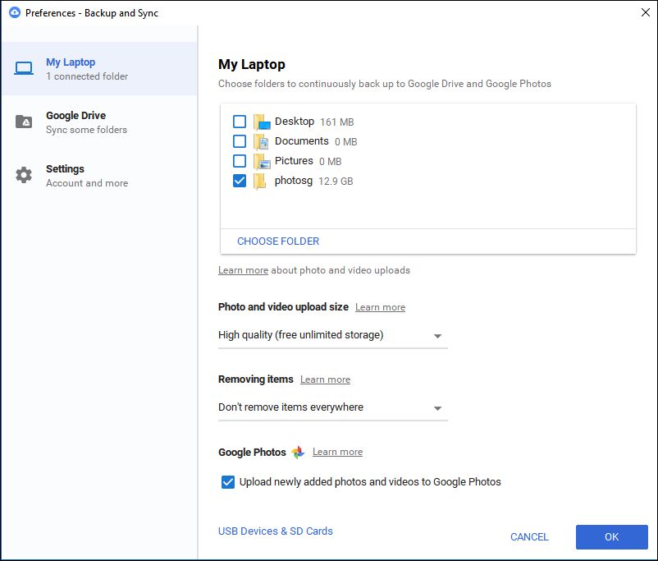Open Learn more beside upload size

click(380, 307)
